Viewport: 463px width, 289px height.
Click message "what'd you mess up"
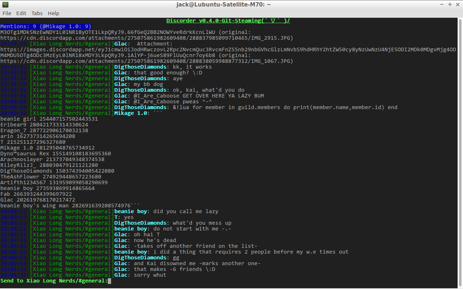[x=202, y=223]
